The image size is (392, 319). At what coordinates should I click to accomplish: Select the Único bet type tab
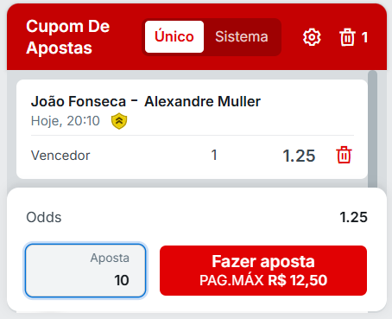pyautogui.click(x=174, y=37)
